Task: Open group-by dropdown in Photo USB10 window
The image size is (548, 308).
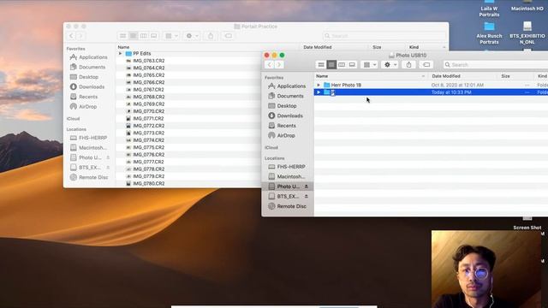Action: tap(369, 65)
